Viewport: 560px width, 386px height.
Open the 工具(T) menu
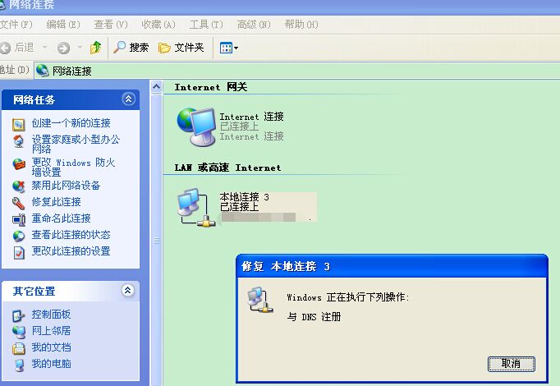click(206, 25)
